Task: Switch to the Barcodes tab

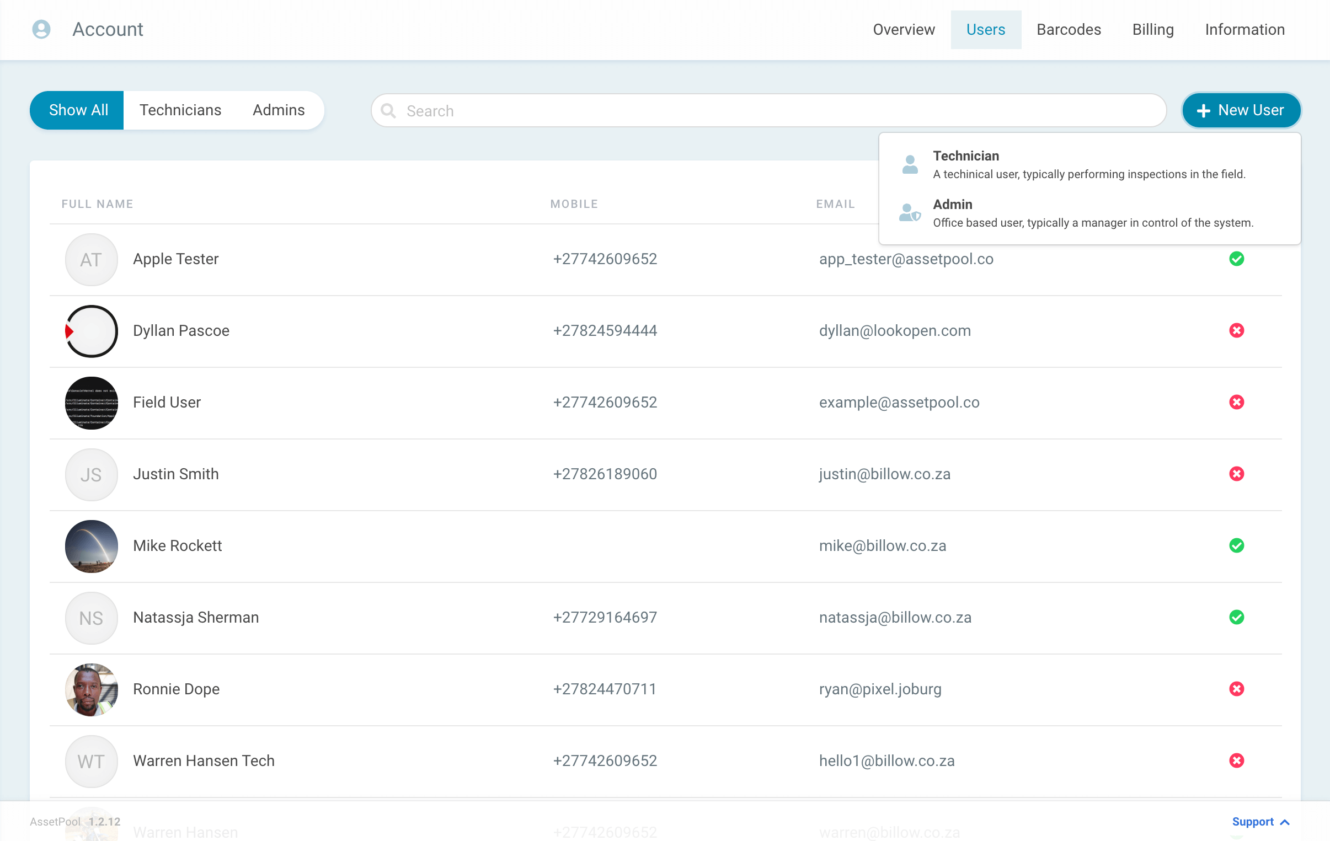Action: [x=1068, y=29]
